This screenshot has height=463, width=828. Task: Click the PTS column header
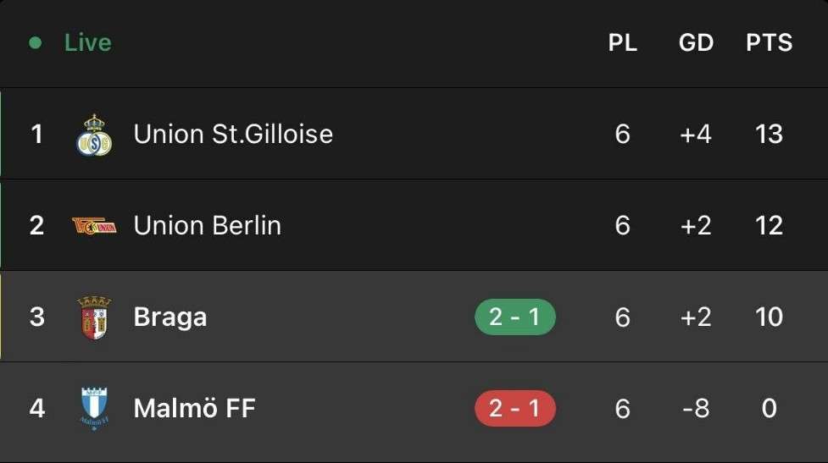[x=769, y=43]
